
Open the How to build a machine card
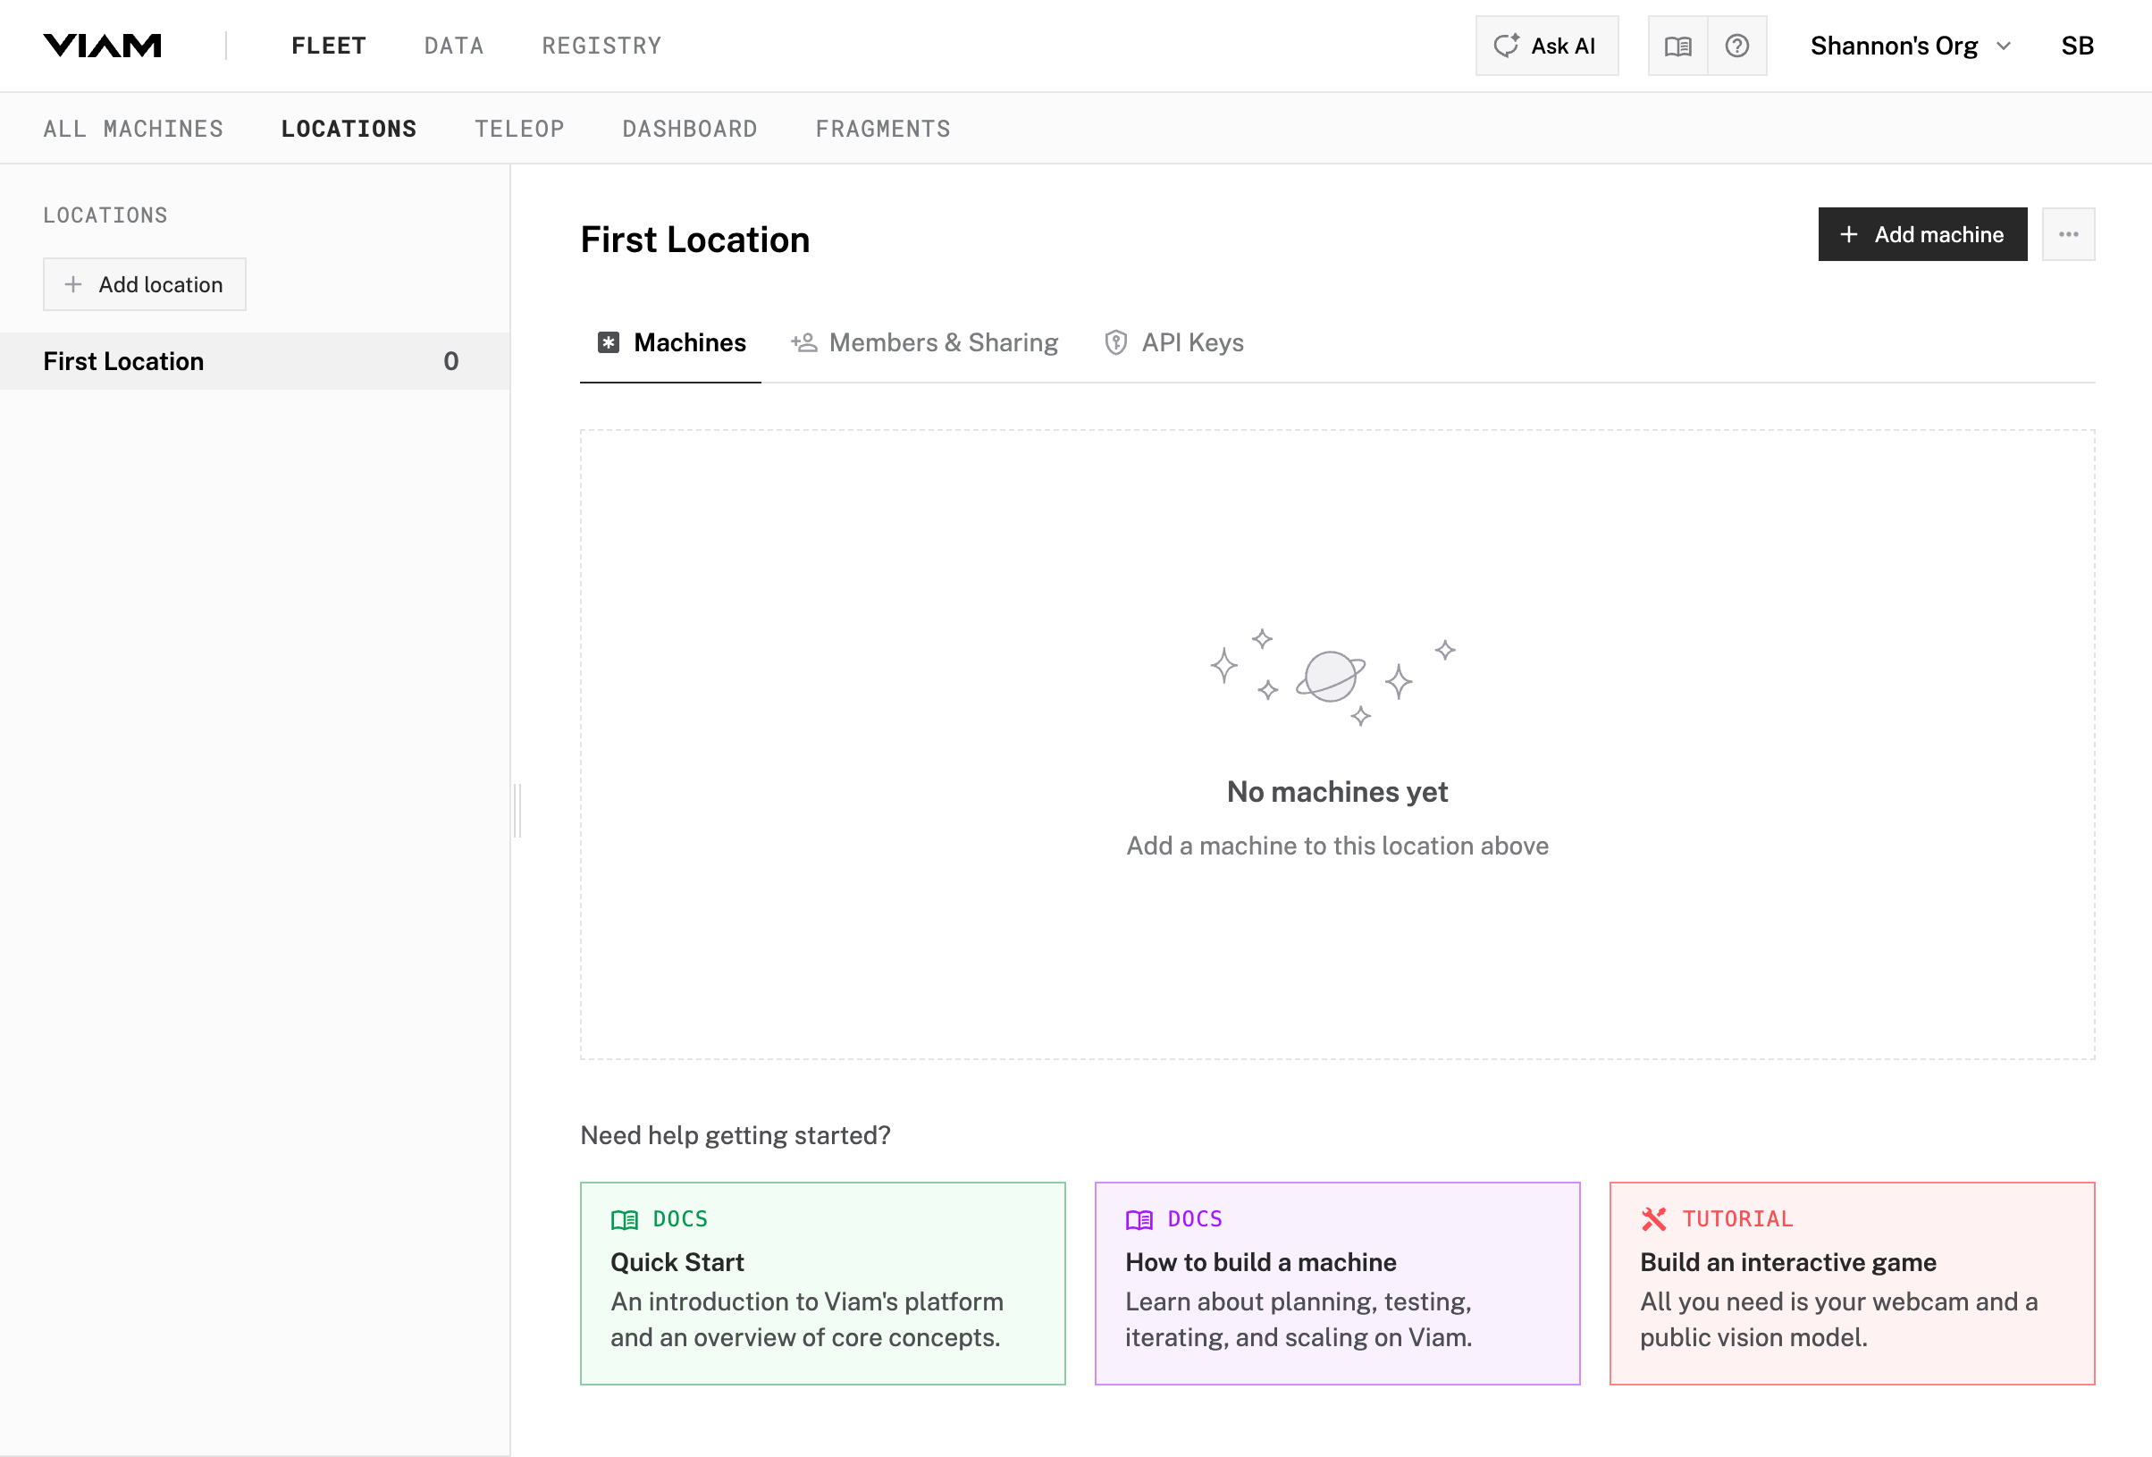coord(1337,1283)
